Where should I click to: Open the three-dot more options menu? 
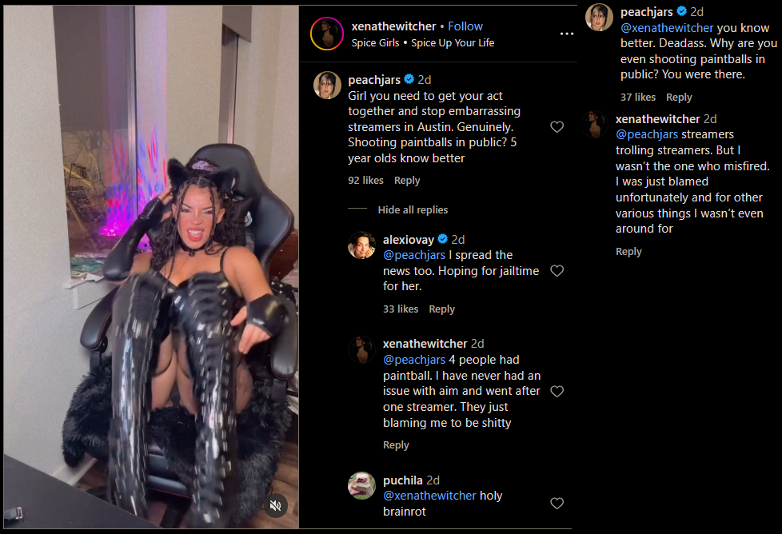567,34
